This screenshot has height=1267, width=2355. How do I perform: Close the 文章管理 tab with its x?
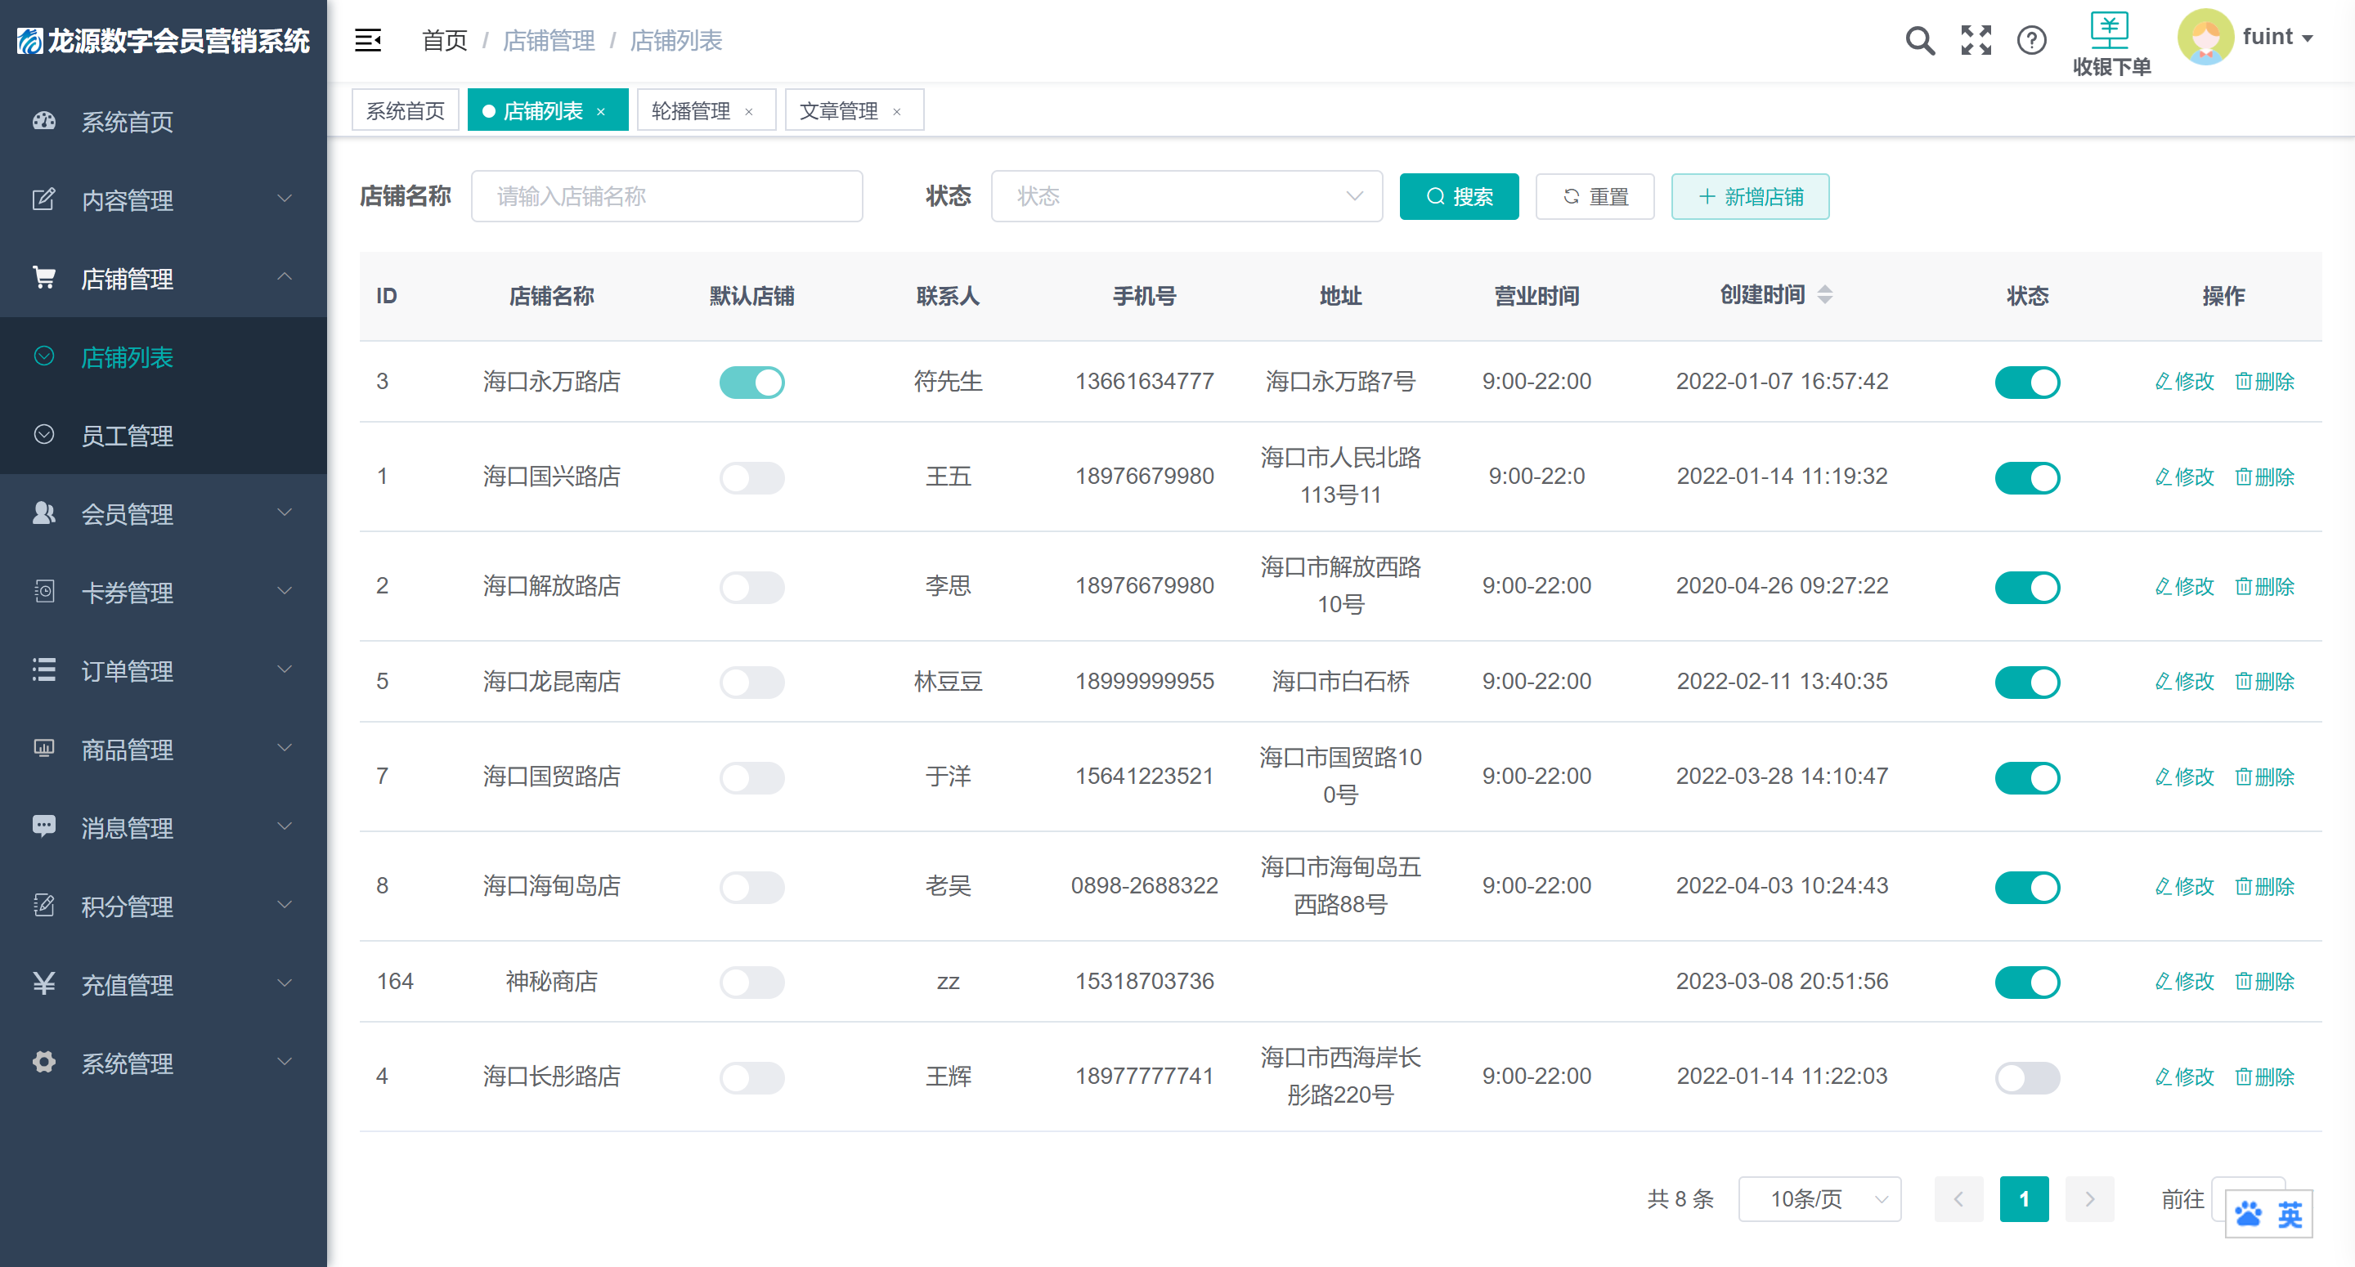tap(897, 111)
